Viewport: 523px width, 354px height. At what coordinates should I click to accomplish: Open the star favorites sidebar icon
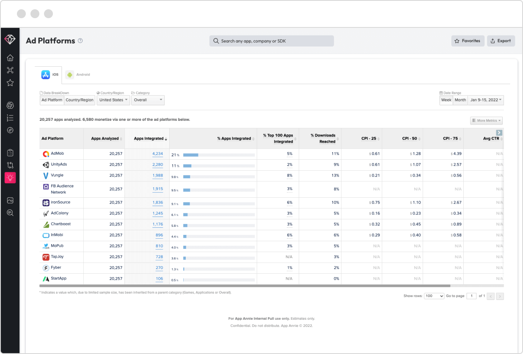[10, 83]
